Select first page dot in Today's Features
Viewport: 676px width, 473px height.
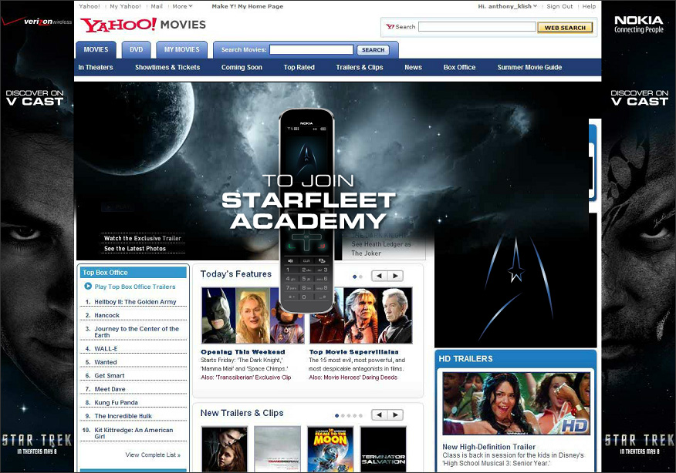pyautogui.click(x=354, y=277)
